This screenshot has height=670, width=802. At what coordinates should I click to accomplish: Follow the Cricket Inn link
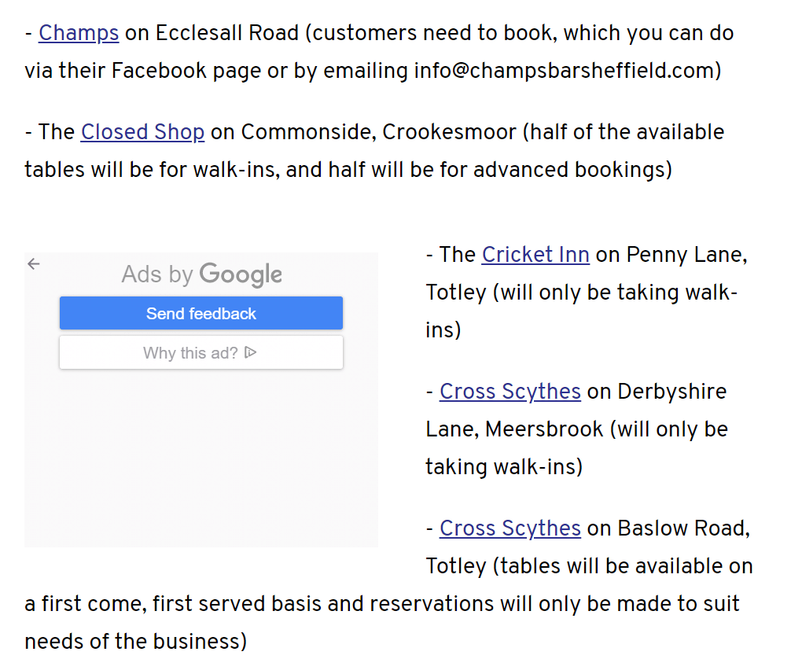coord(535,255)
